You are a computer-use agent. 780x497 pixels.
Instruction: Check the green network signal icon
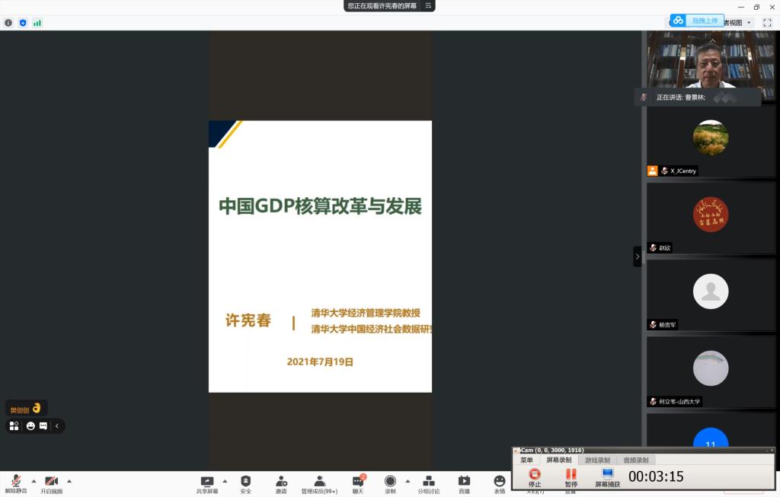click(x=37, y=23)
